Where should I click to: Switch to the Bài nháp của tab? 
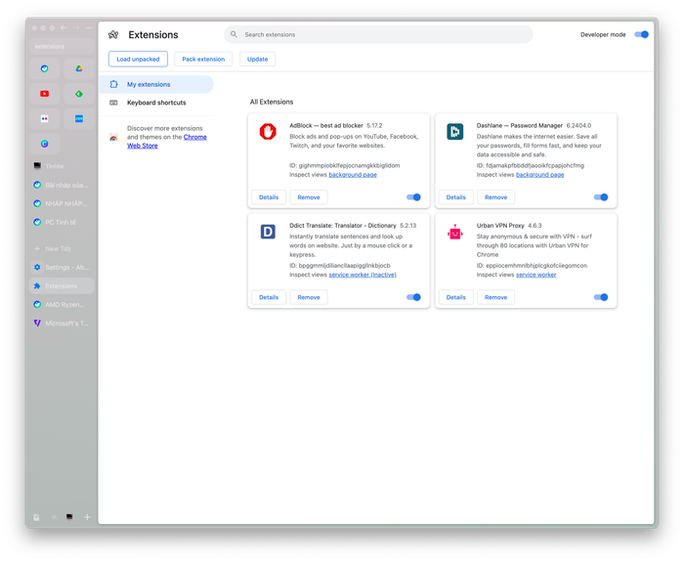coord(62,185)
